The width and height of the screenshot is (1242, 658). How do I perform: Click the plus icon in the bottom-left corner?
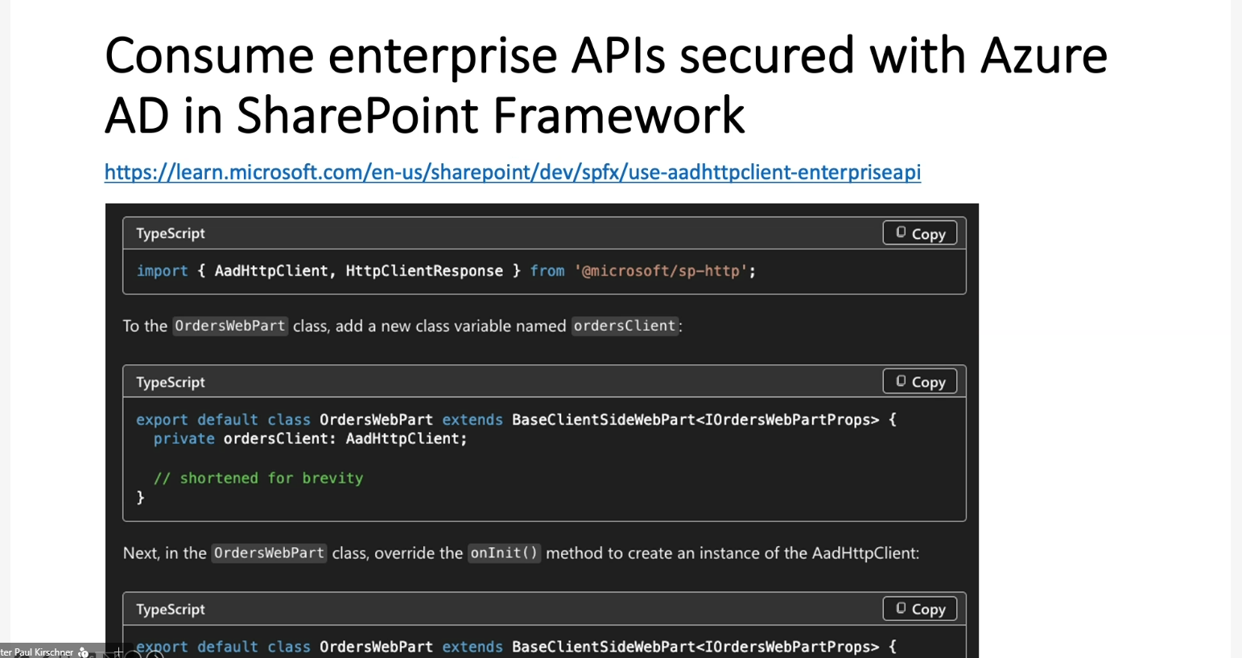(118, 652)
